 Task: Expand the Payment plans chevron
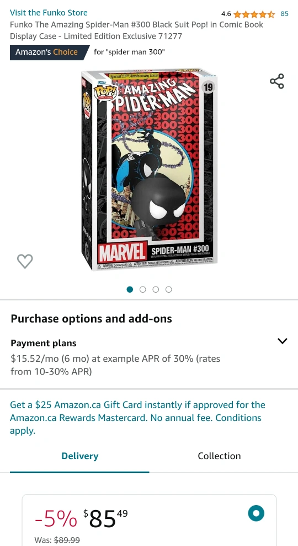tap(283, 341)
